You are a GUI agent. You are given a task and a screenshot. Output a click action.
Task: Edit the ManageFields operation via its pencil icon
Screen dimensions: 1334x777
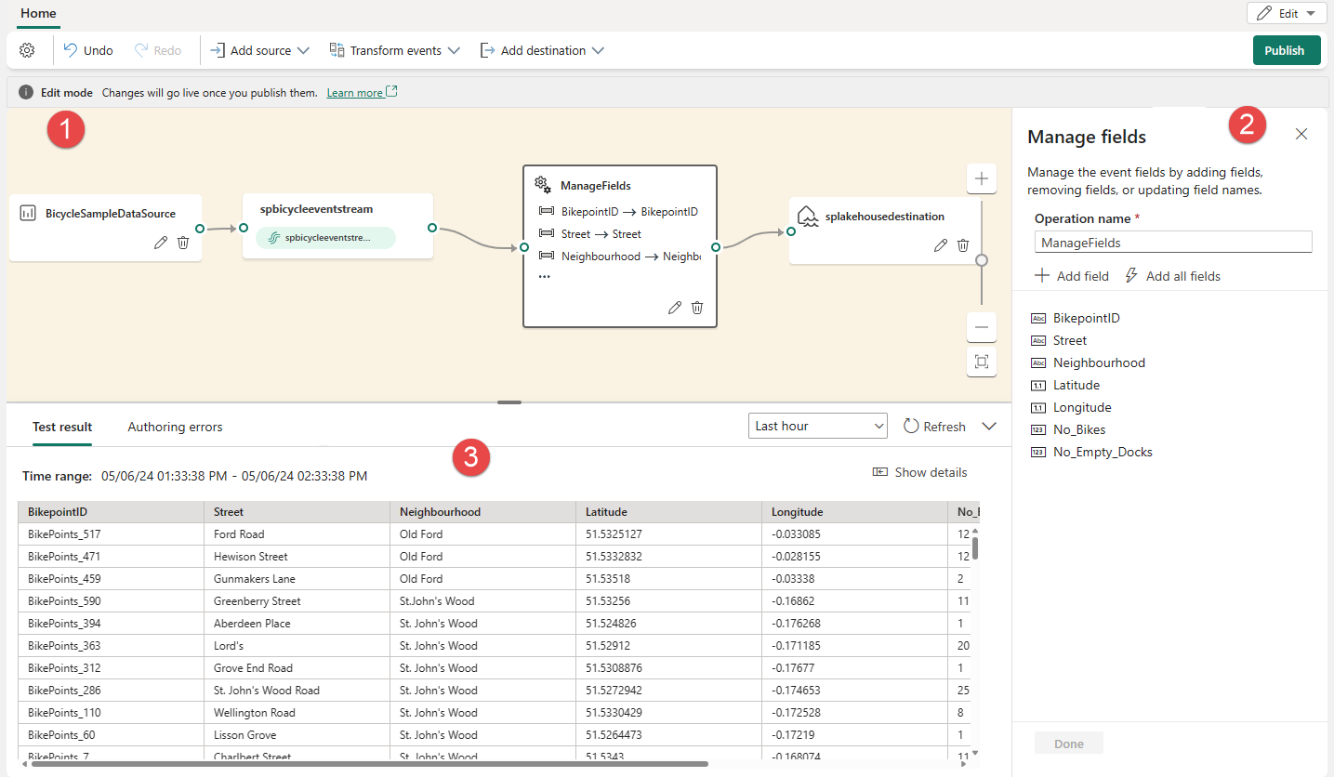tap(674, 307)
